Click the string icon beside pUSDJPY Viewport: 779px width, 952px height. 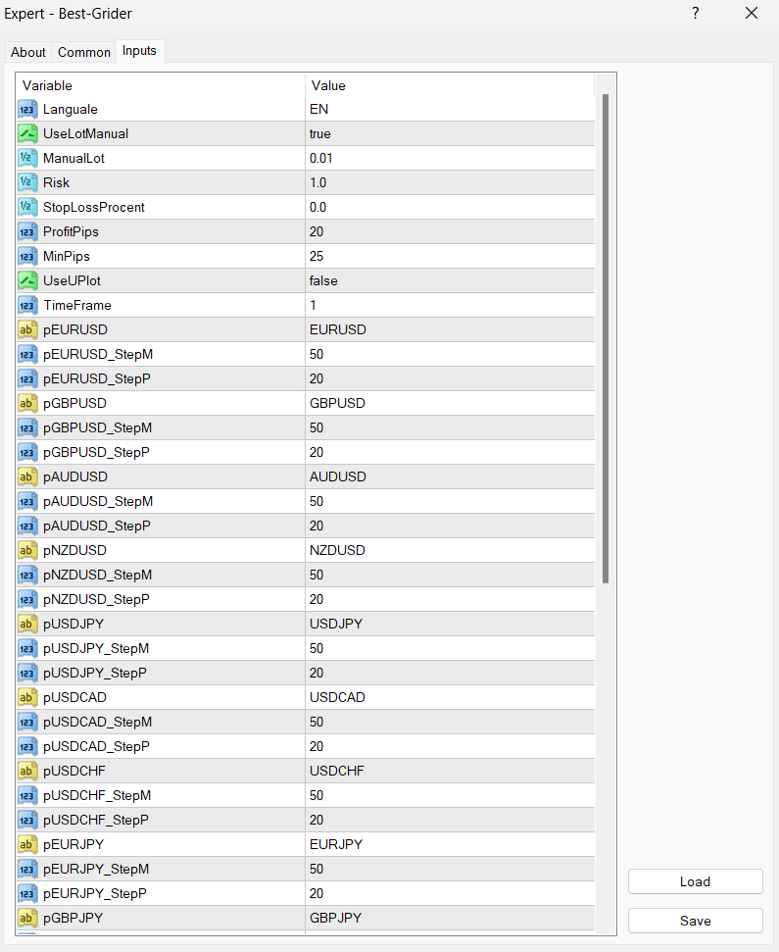(x=27, y=624)
